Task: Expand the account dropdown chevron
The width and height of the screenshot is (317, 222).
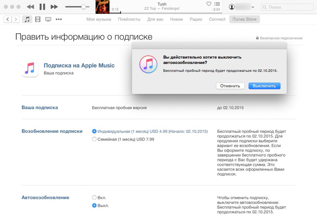Action: [x=253, y=7]
